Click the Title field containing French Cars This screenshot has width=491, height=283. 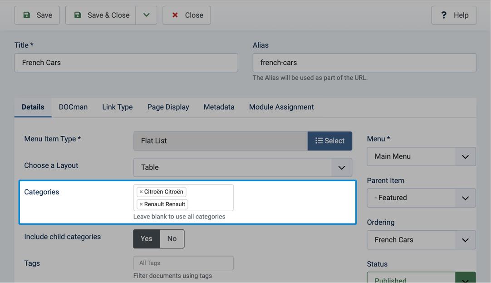126,63
